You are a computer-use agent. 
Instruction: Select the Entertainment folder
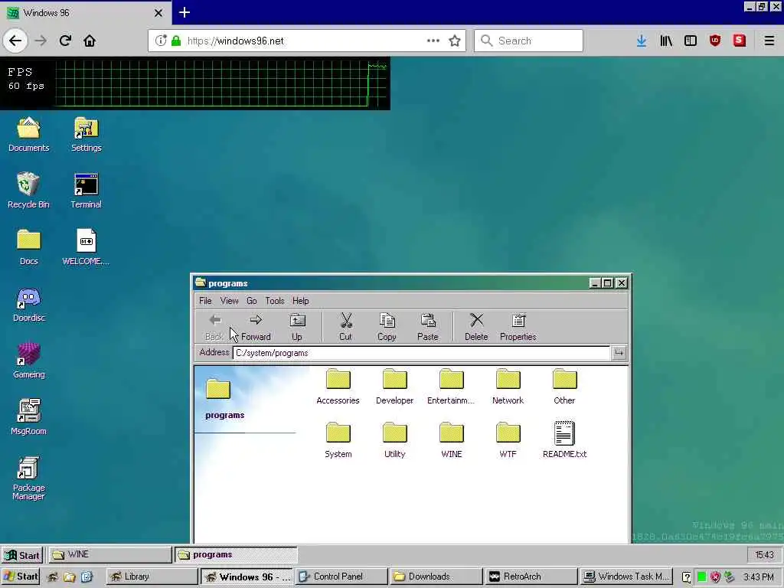coord(451,387)
